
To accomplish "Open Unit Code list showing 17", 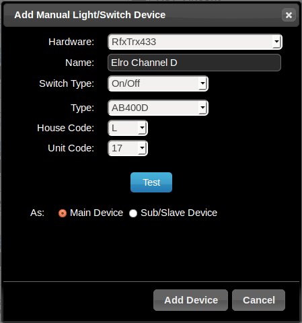I will (x=128, y=148).
